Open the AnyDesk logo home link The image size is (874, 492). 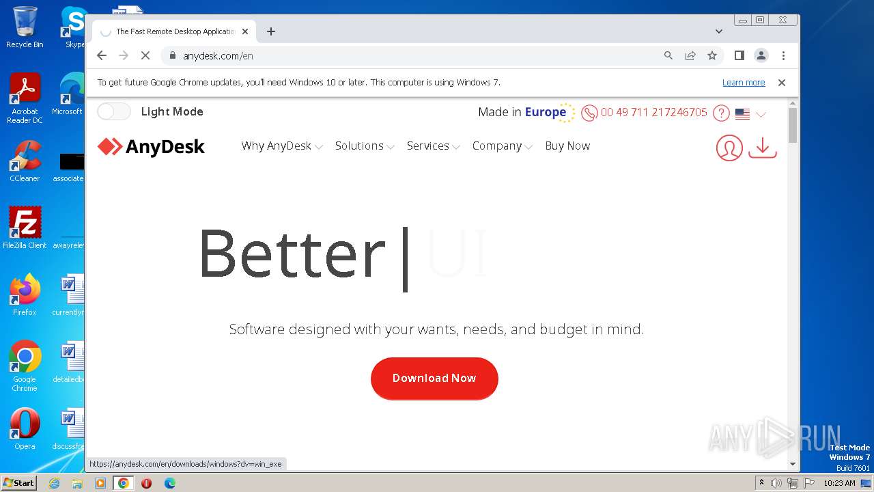coord(151,146)
